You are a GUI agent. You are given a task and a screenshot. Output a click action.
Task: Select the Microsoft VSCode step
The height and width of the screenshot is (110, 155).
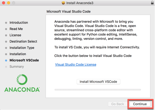[x=24, y=60]
